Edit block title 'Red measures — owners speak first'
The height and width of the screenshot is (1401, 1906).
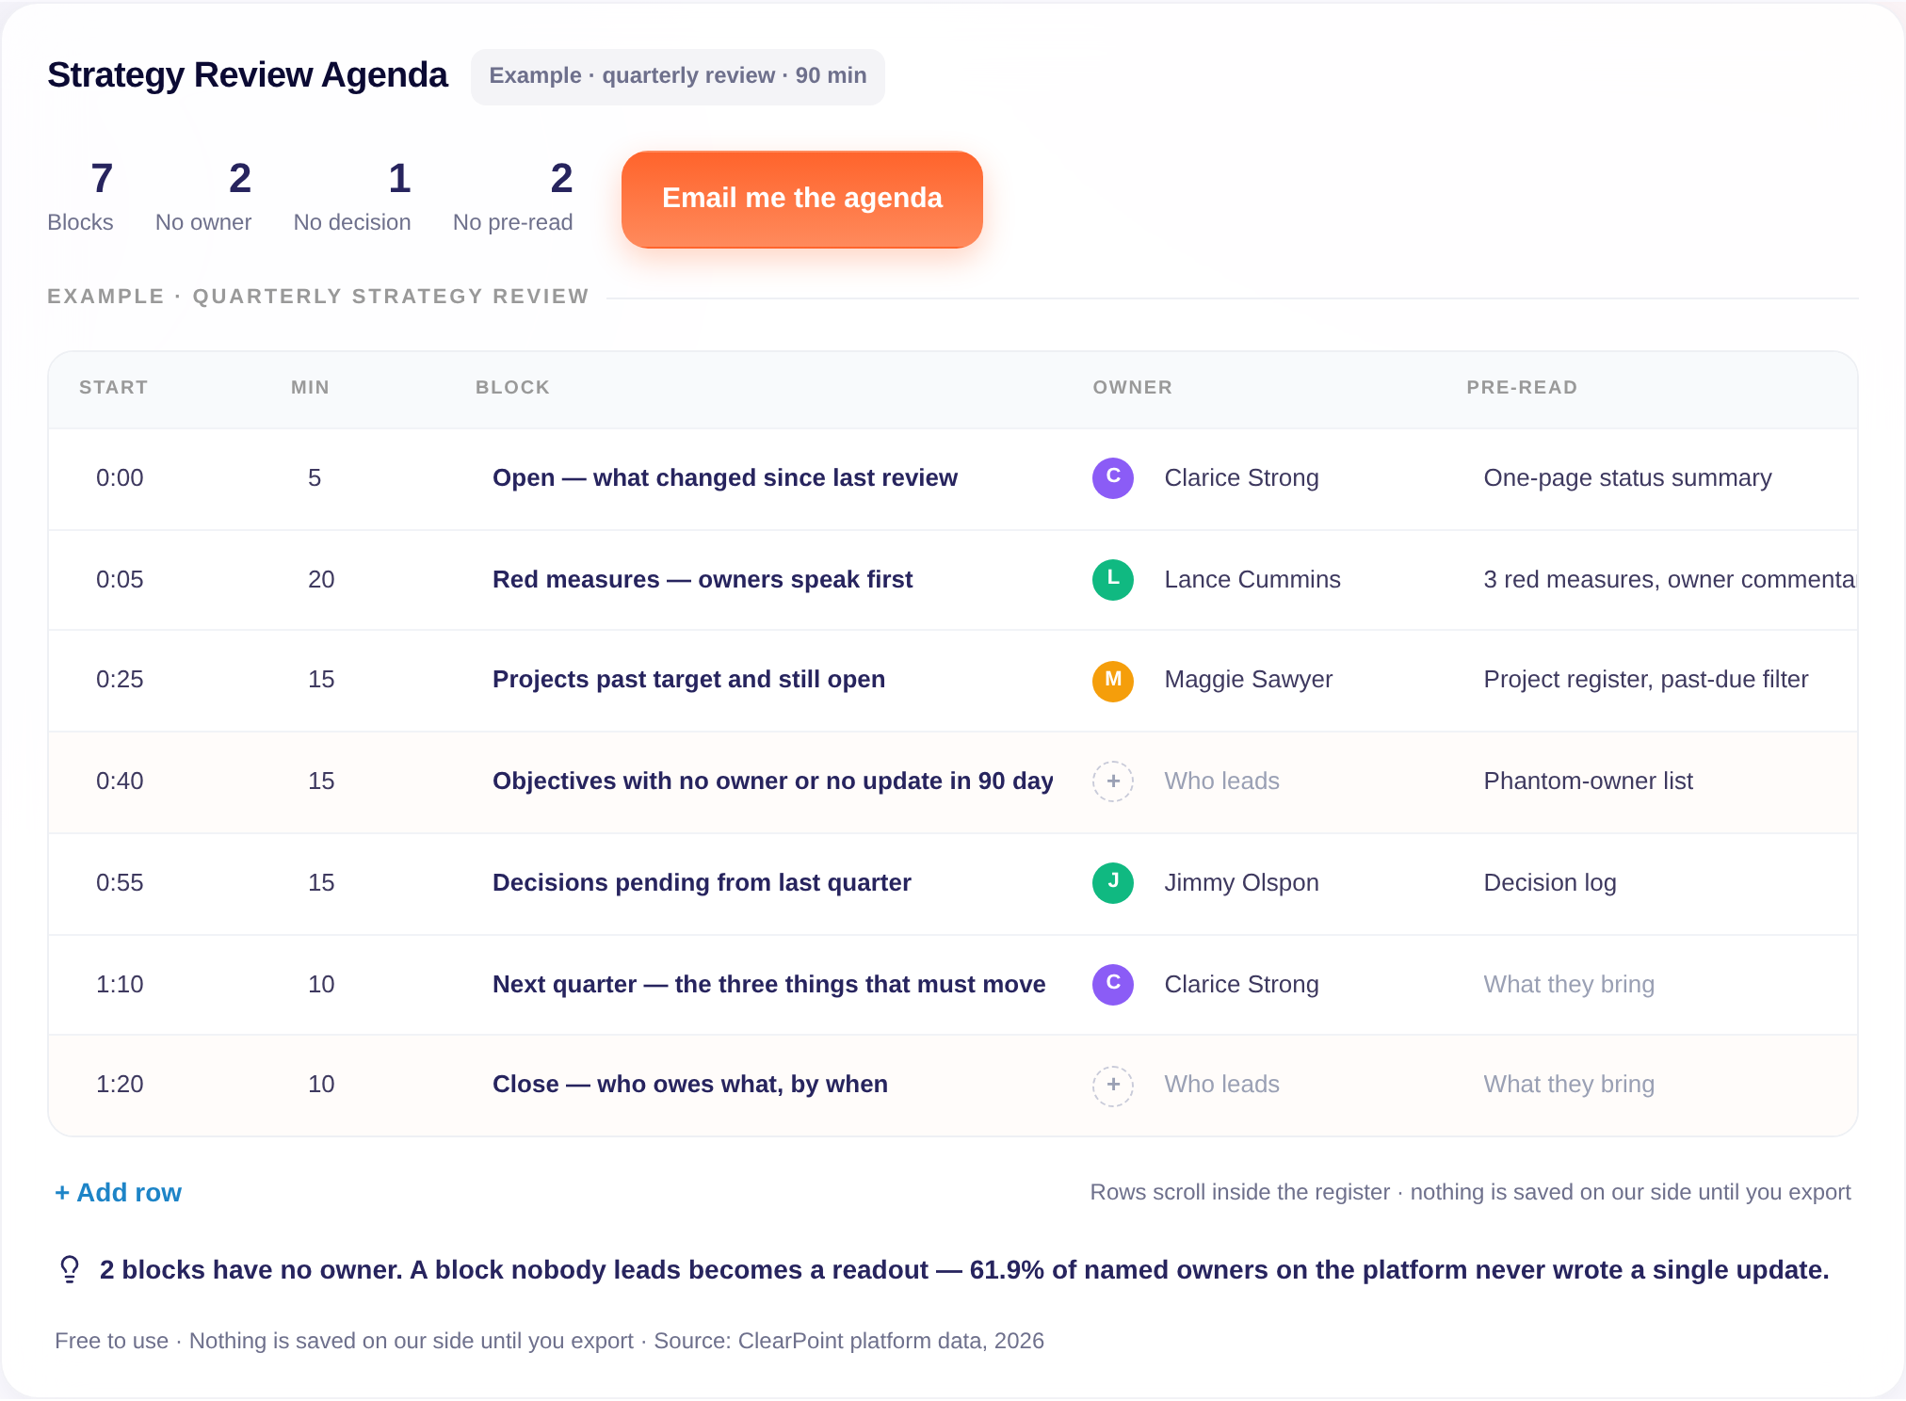coord(703,580)
